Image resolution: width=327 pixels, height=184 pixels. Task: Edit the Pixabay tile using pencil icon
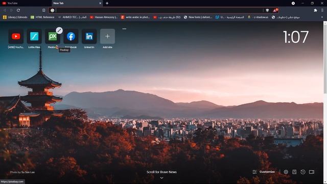click(59, 31)
